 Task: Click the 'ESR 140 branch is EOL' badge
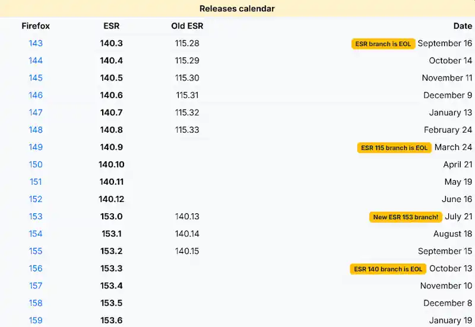pos(388,269)
